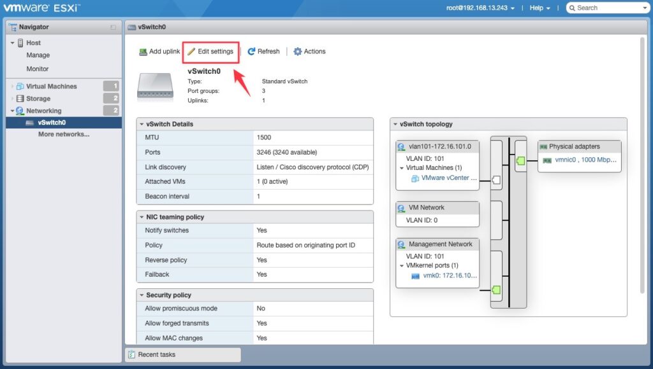653x369 pixels.
Task: Minimize the Navigator panel
Action: [114, 27]
